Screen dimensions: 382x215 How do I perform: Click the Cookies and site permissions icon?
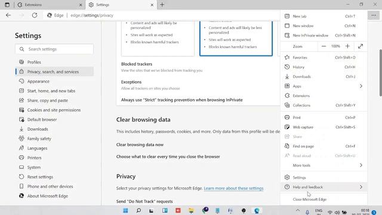(x=21, y=110)
